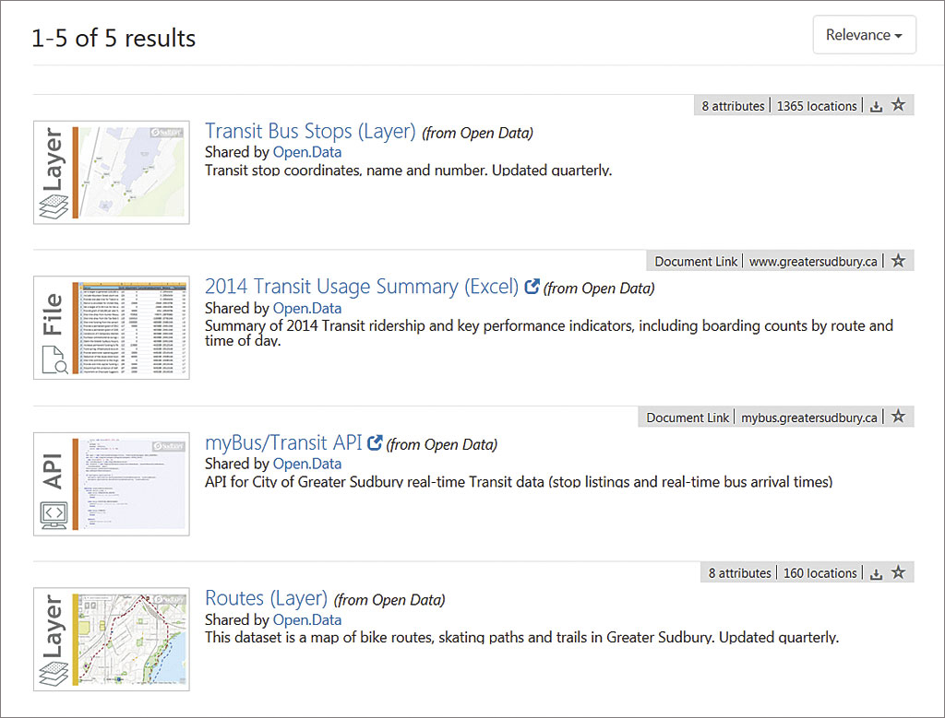The image size is (945, 718).
Task: Open the Relevance sort dropdown
Action: [864, 35]
